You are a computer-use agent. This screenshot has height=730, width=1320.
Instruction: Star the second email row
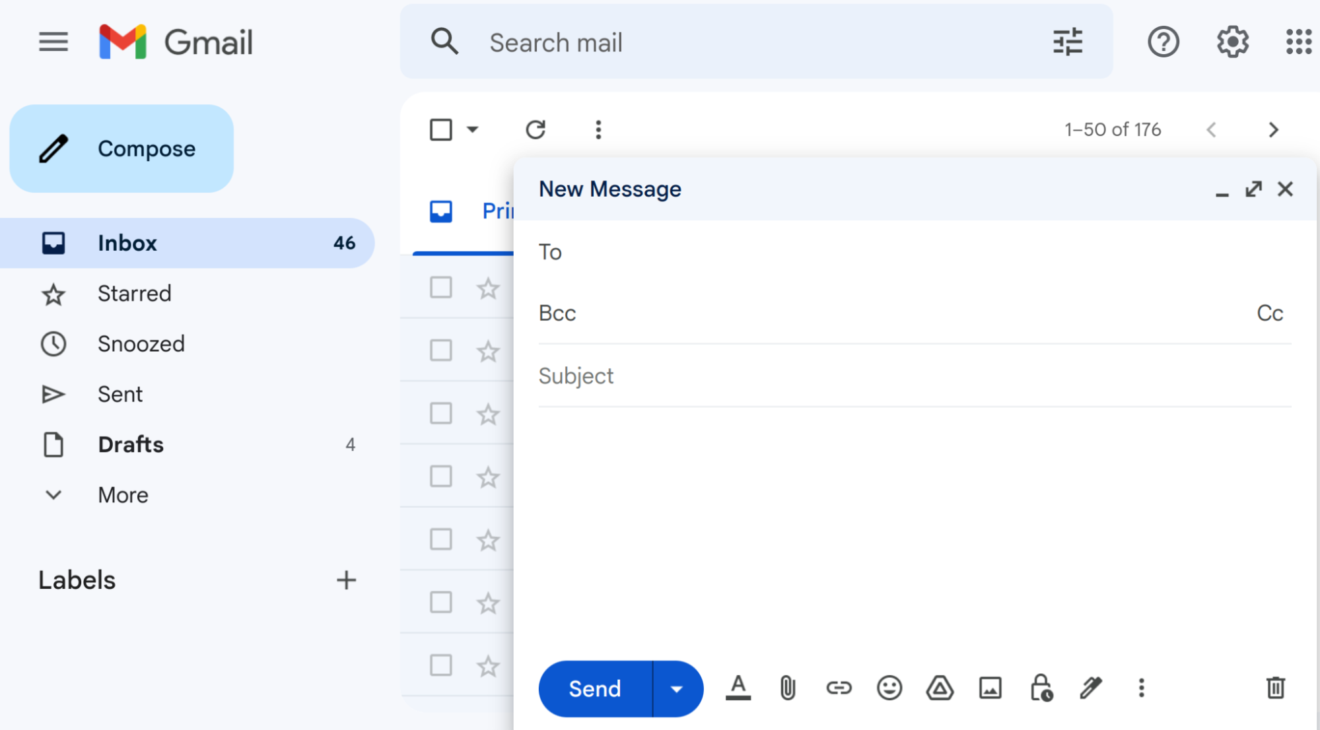[x=488, y=351]
